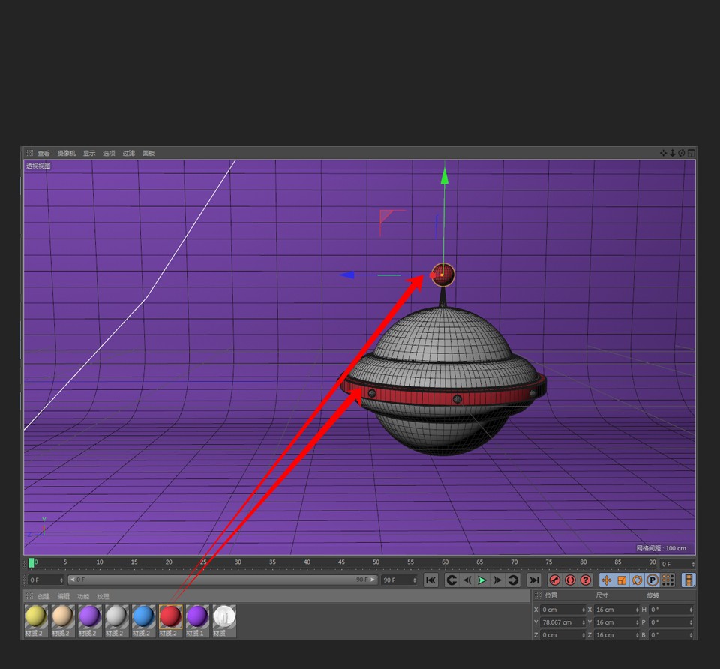
Task: Select the blue material ball
Action: click(143, 616)
